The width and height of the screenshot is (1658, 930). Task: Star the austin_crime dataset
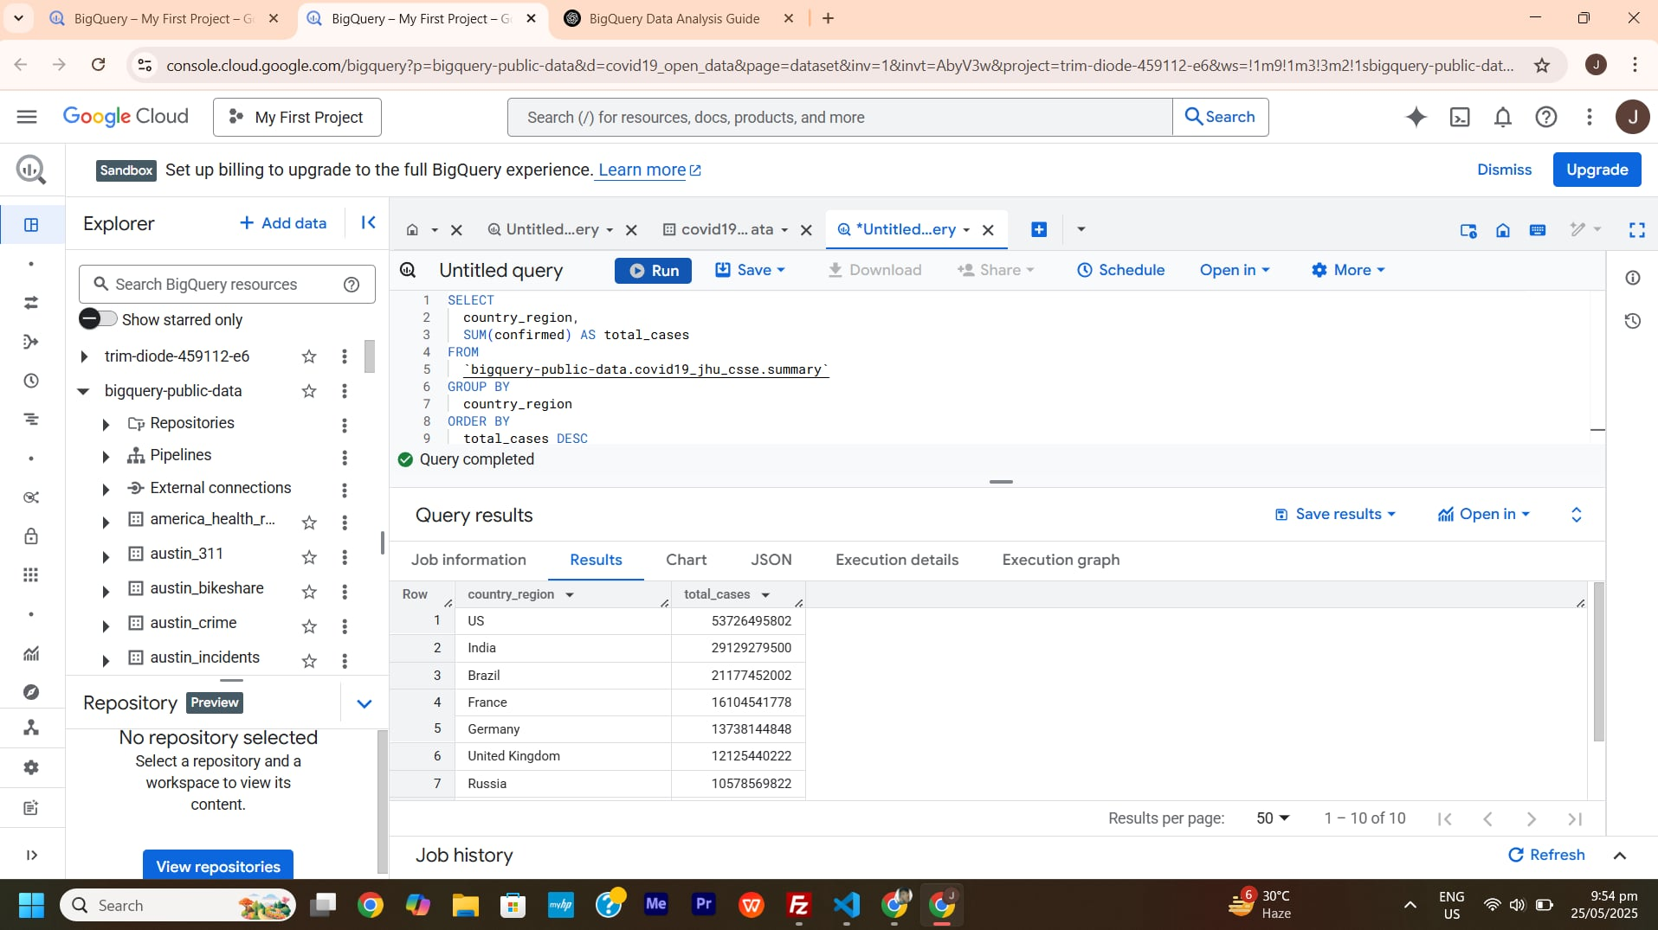pos(309,626)
